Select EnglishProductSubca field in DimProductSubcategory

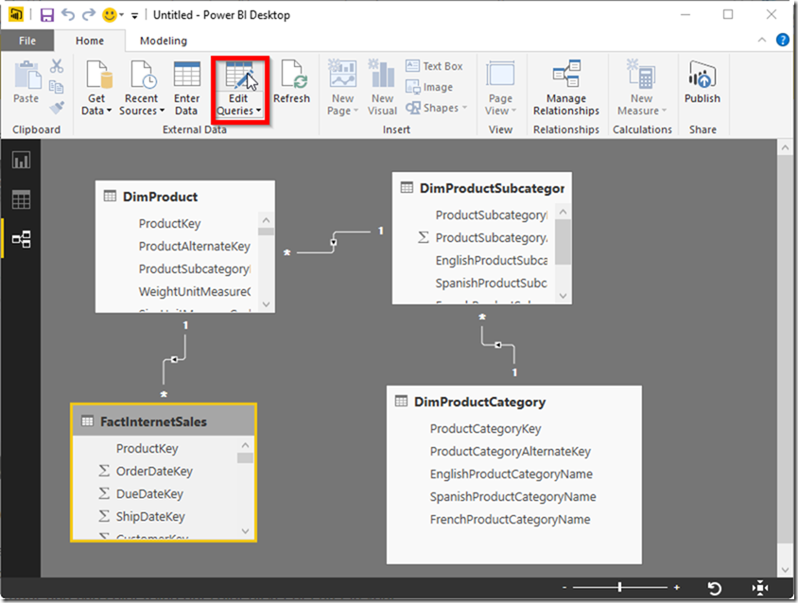tap(491, 261)
